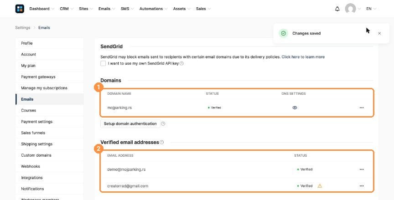Select My plan in sidebar
This screenshot has width=394, height=200.
point(50,66)
